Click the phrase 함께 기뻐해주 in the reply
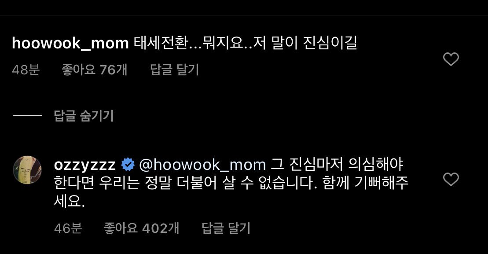 tap(365, 183)
